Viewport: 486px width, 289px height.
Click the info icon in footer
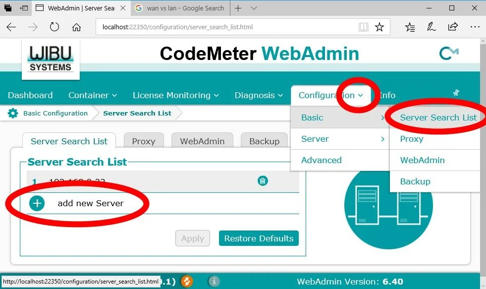[x=214, y=281]
